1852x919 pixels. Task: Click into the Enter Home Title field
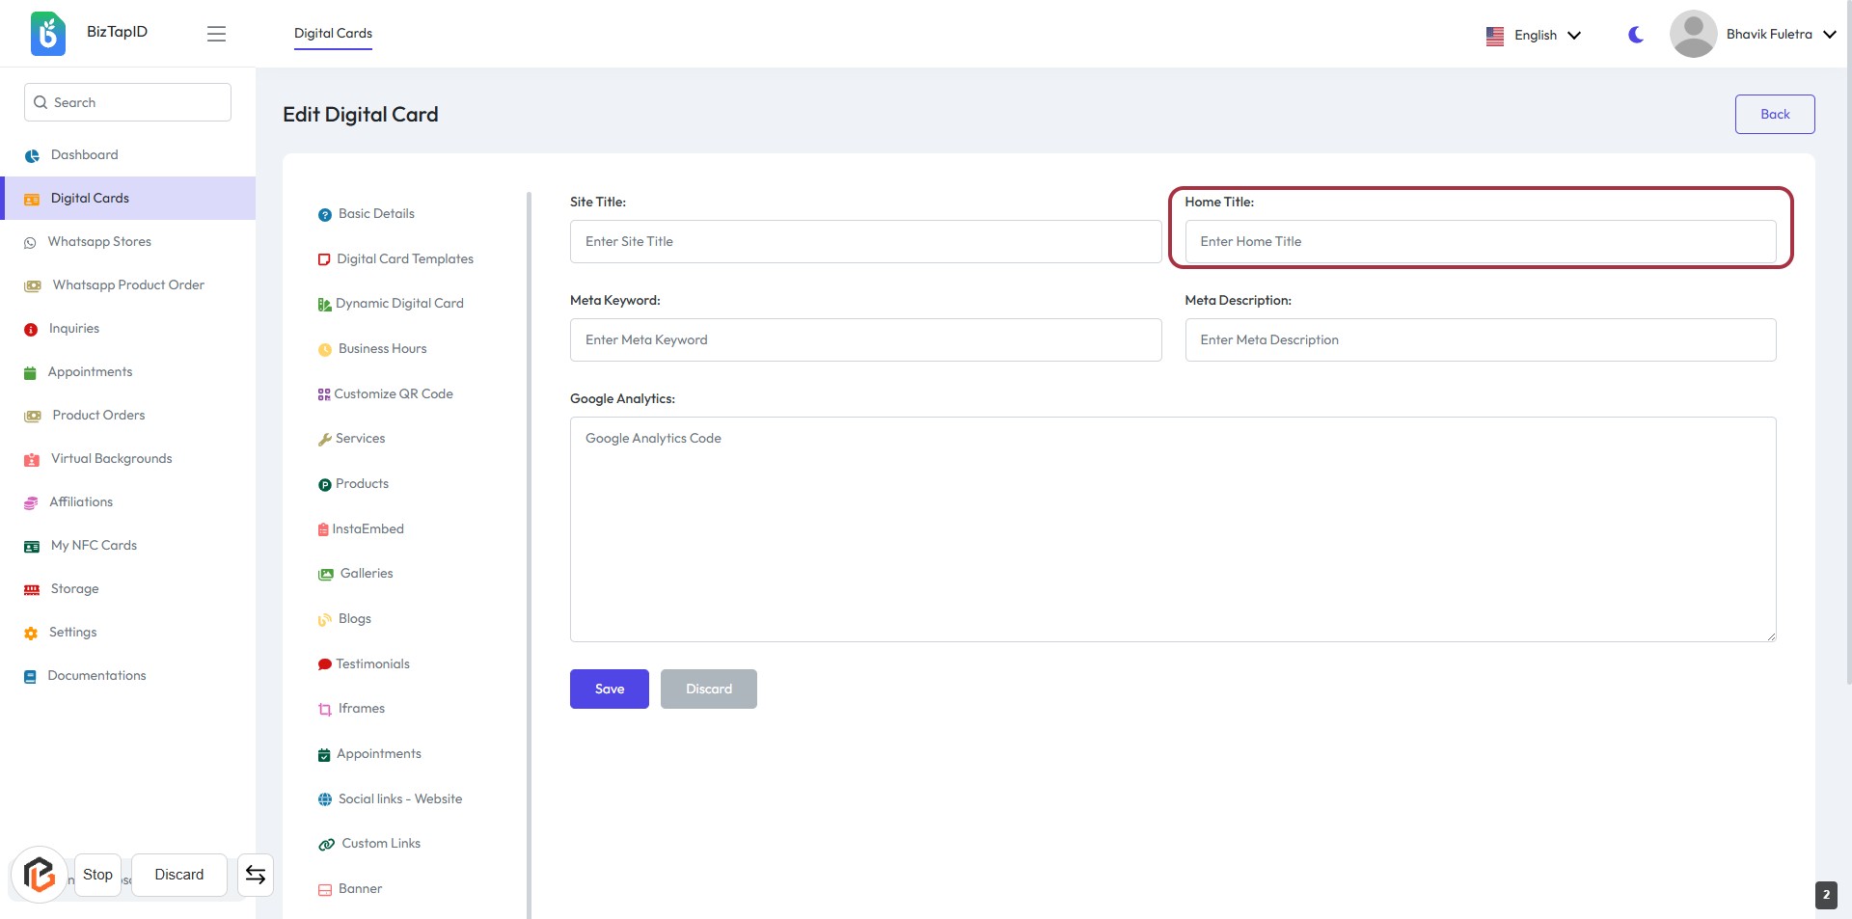click(x=1480, y=242)
